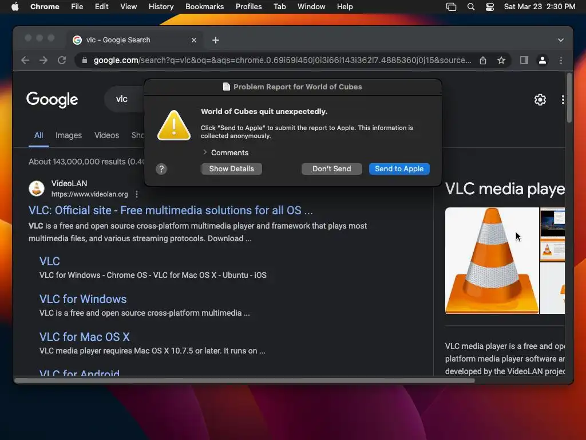Switch to Videos search tab
The width and height of the screenshot is (586, 440).
tap(106, 135)
